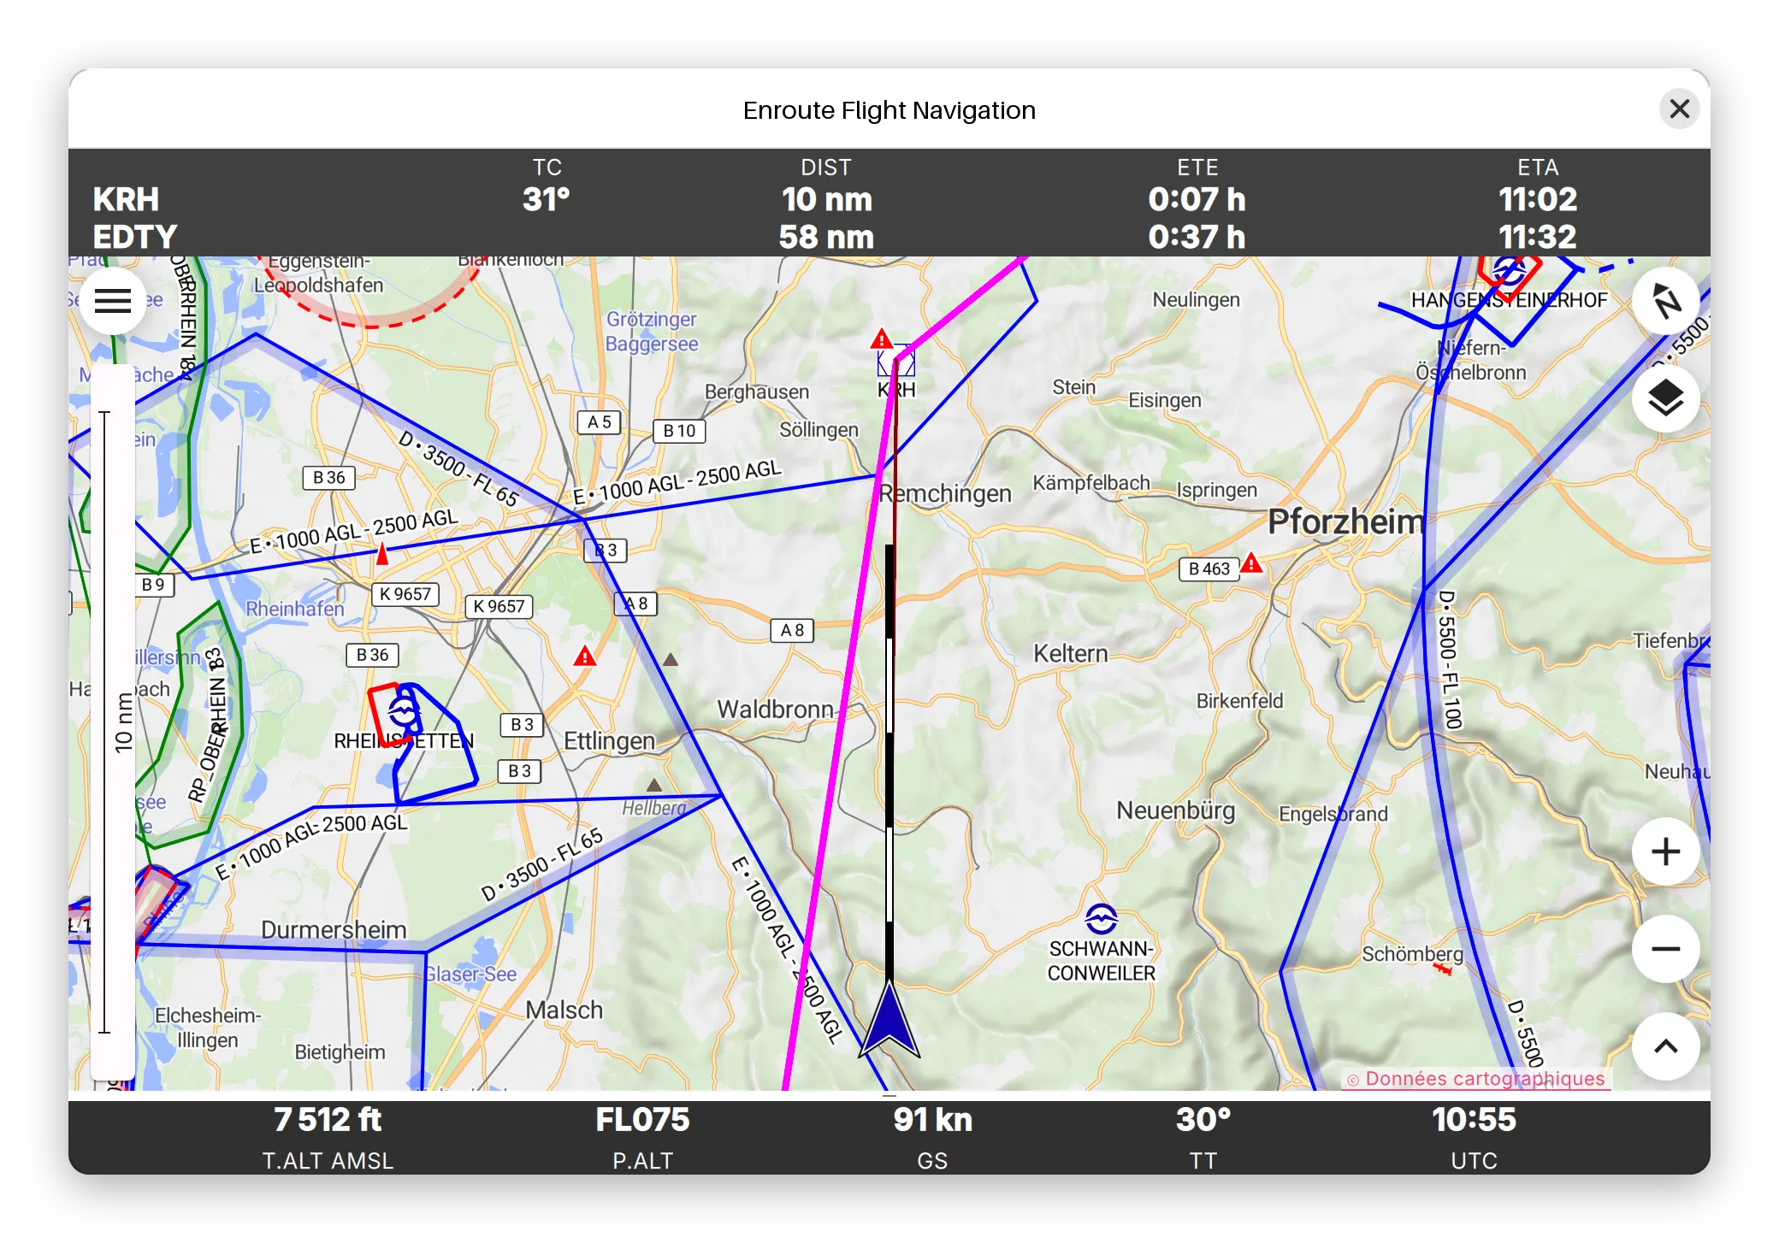Click the Waldbronn town label
Viewport: 1779px width, 1243px height.
click(x=775, y=710)
